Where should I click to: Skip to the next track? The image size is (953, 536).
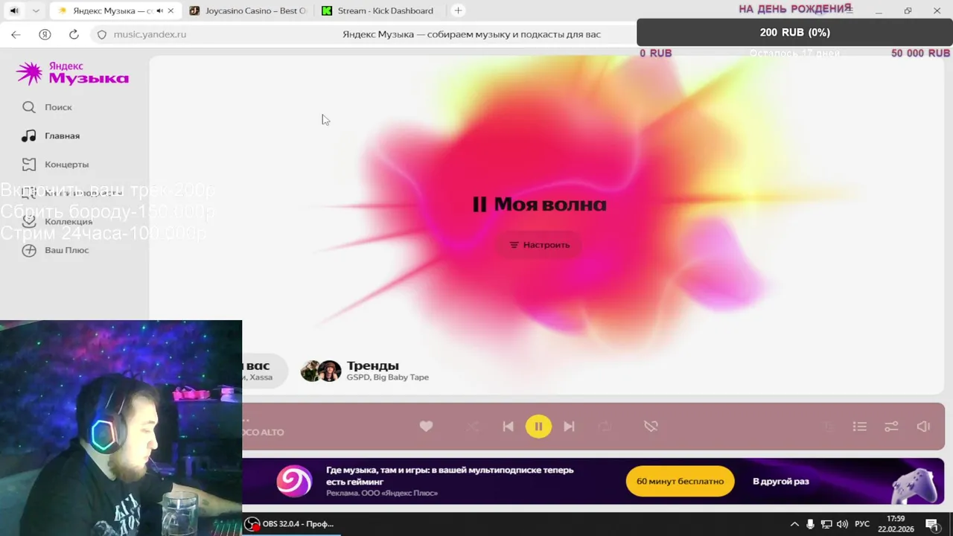pos(569,427)
